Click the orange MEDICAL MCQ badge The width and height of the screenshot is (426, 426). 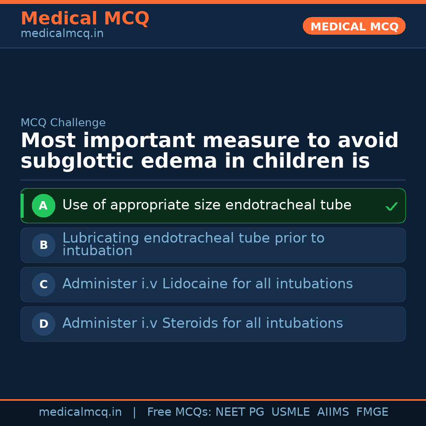(x=354, y=26)
